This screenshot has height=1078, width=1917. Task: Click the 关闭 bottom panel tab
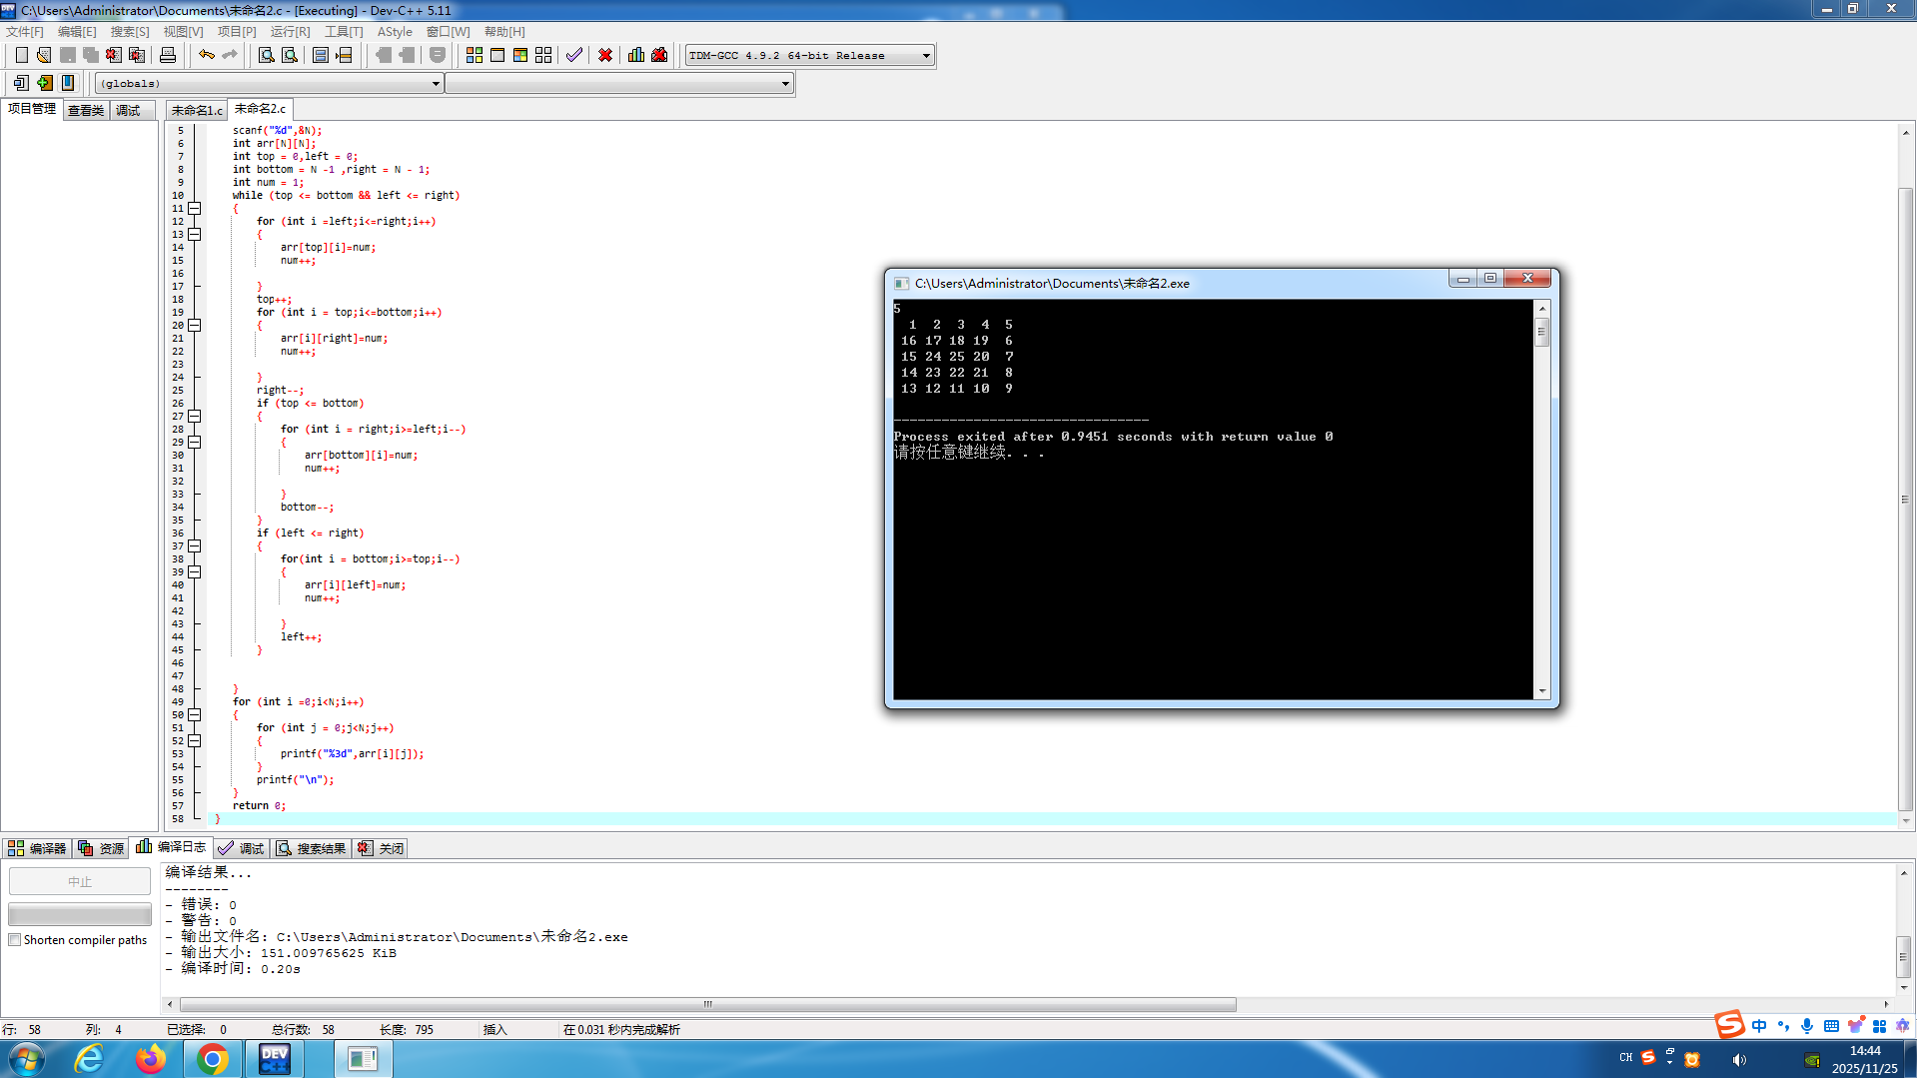381,848
